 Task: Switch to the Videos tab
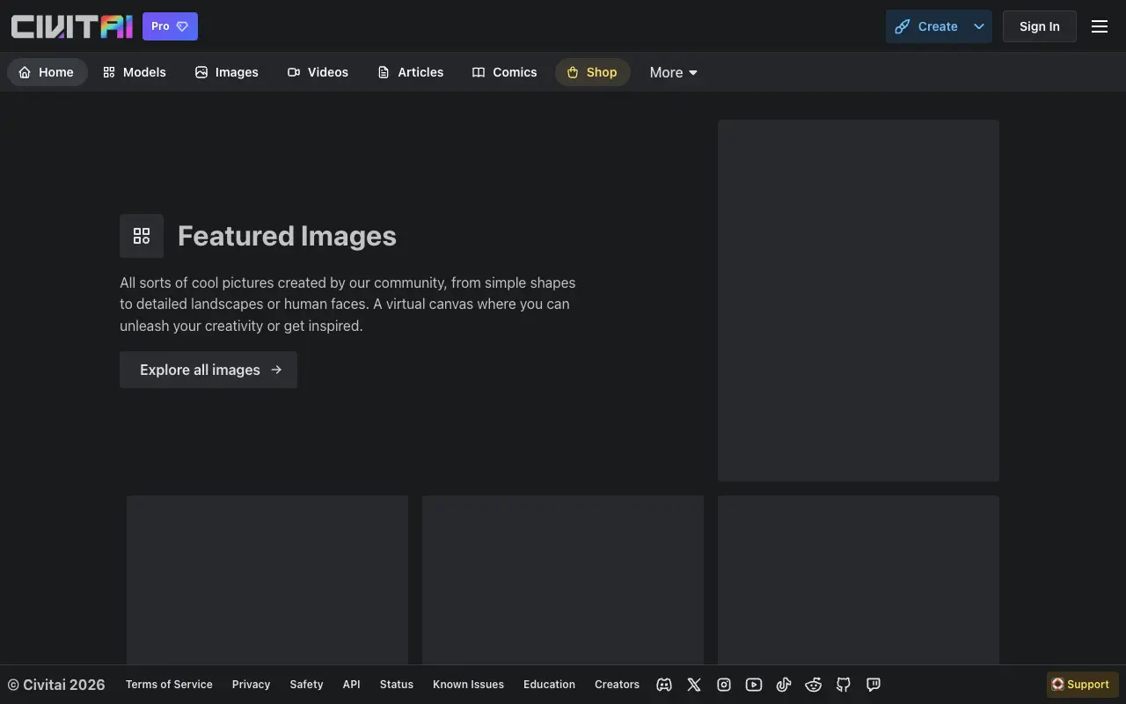(318, 72)
